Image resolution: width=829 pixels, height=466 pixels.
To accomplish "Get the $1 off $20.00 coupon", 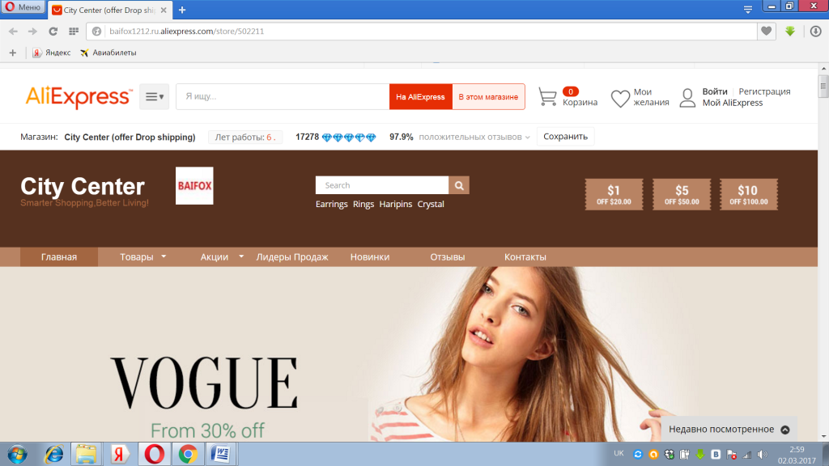I will (x=614, y=194).
